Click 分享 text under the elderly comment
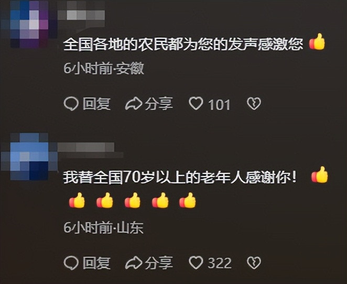 tap(159, 263)
